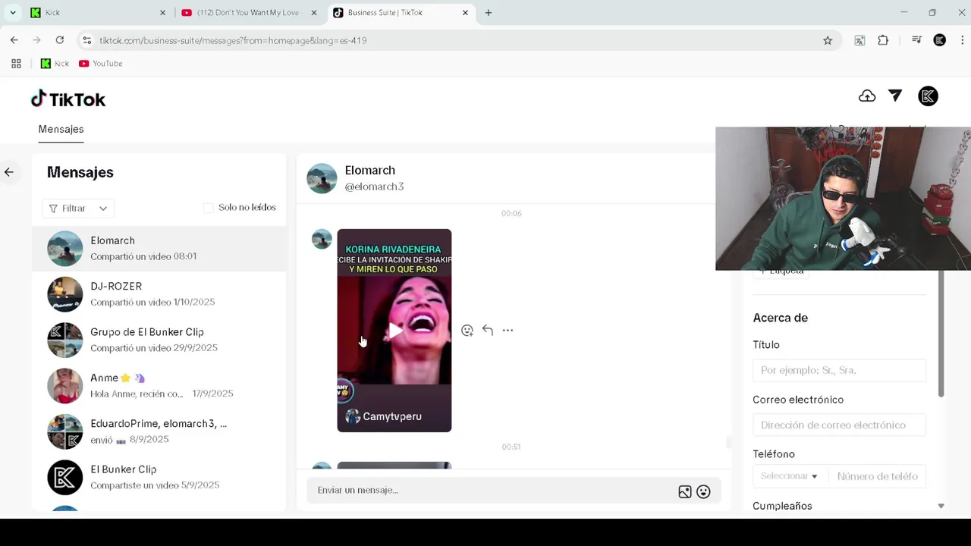The image size is (971, 546).
Task: Open the YouTube bookmark
Action: click(x=100, y=64)
